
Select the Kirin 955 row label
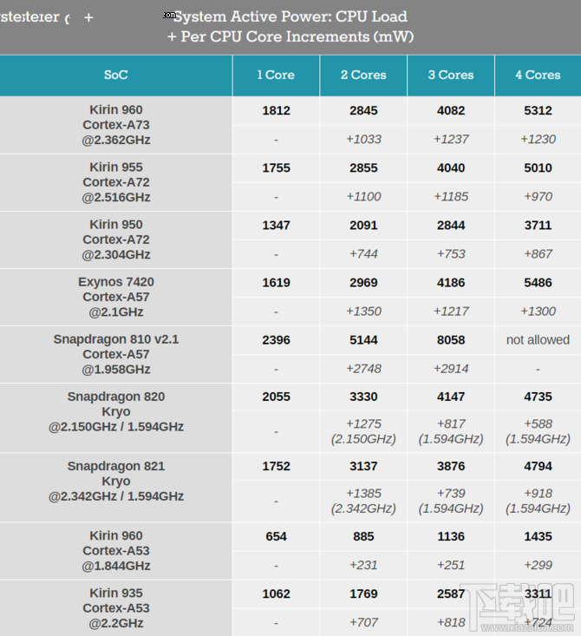point(116,182)
